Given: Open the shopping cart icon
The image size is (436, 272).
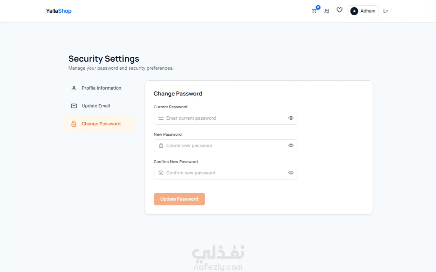Looking at the screenshot, I should [x=314, y=11].
